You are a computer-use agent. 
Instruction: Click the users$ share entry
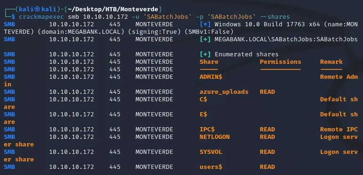(x=210, y=167)
